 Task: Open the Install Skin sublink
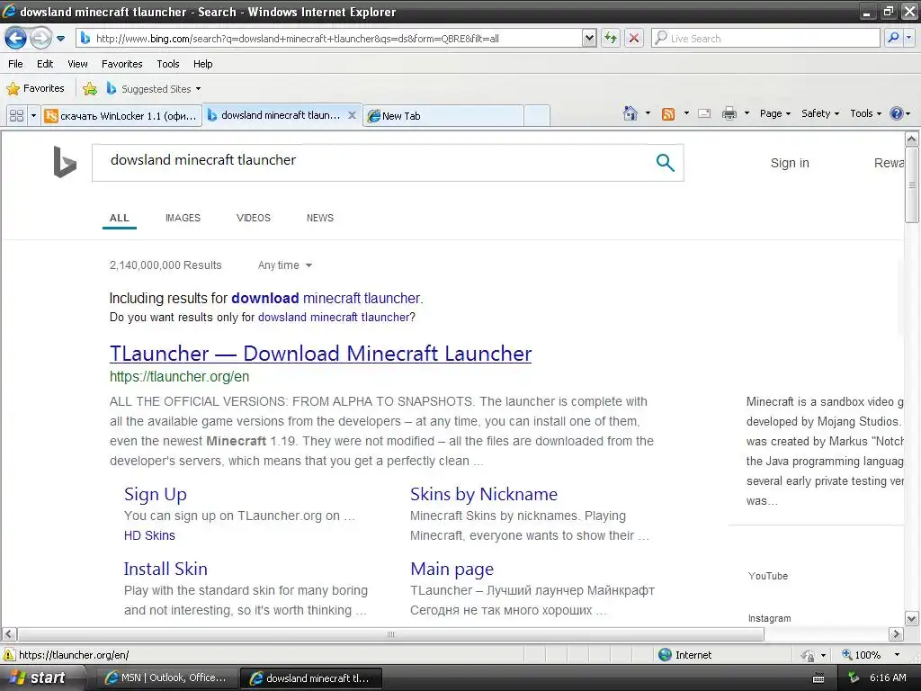pos(165,569)
